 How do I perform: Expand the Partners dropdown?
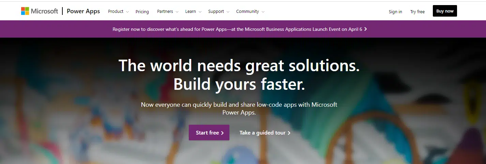[167, 12]
